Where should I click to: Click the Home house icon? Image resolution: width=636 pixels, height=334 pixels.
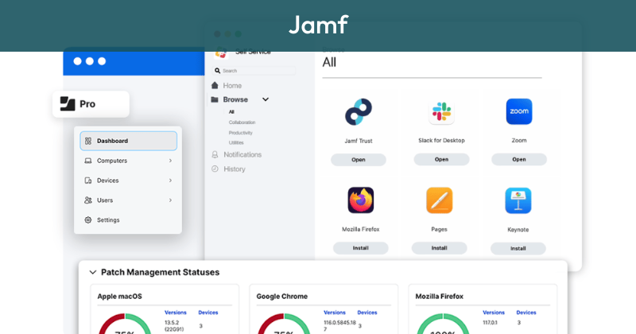[x=215, y=85]
